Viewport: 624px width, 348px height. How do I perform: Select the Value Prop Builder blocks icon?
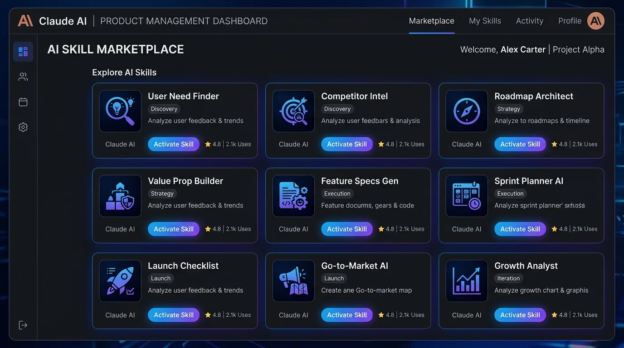(x=120, y=196)
